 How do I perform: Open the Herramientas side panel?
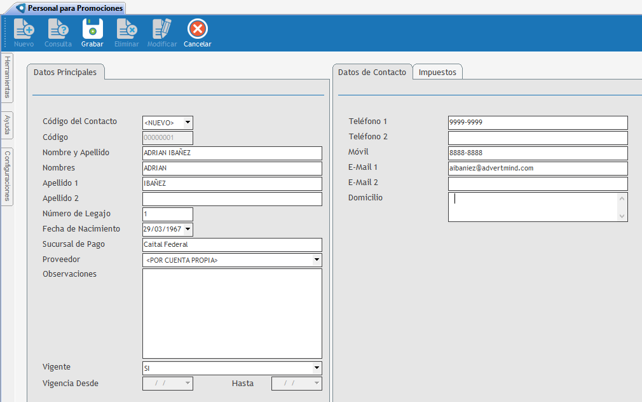pos(7,78)
